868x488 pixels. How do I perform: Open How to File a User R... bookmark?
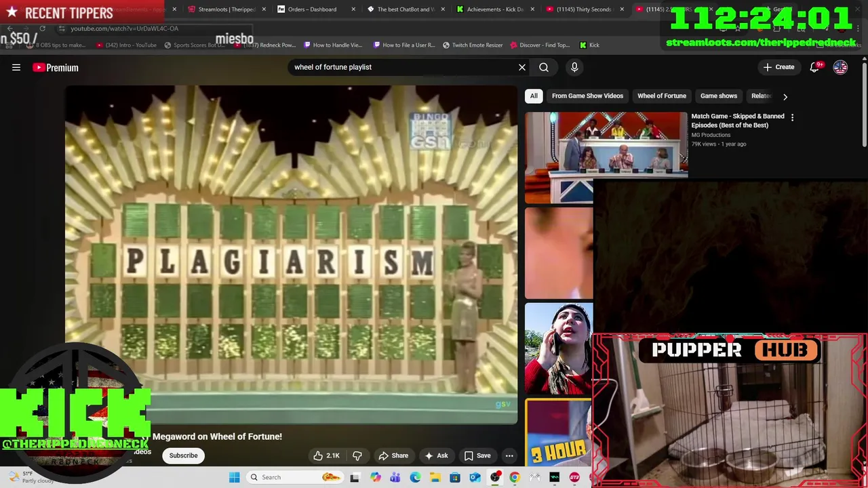pos(404,45)
